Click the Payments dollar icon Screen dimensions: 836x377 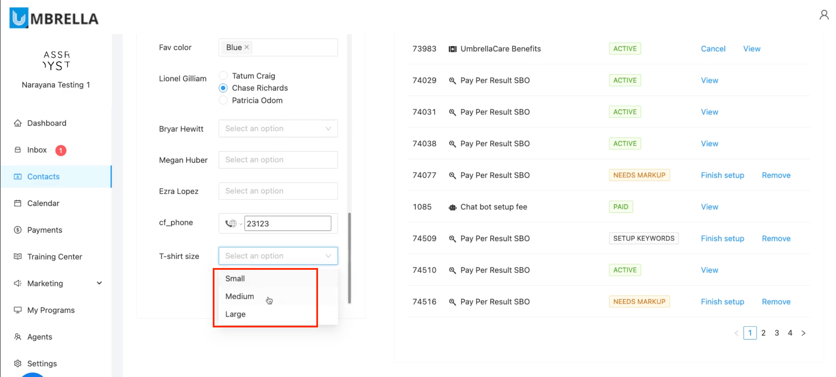(x=18, y=230)
